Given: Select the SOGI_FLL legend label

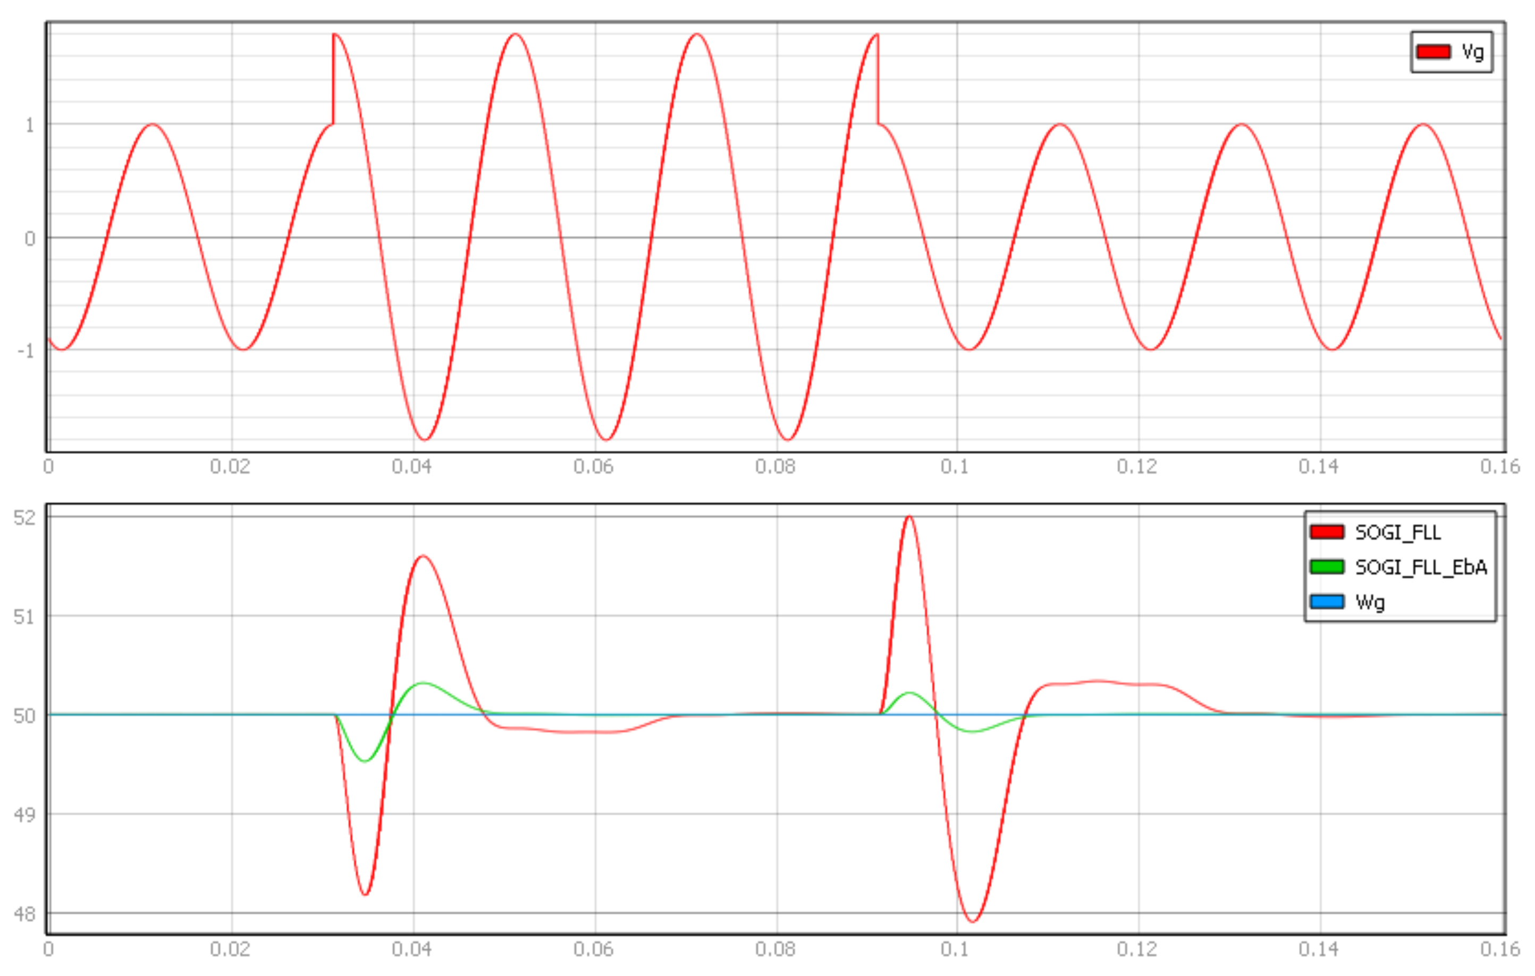Looking at the screenshot, I should pyautogui.click(x=1398, y=532).
